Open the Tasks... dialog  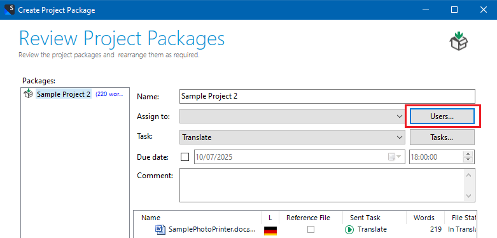tap(442, 137)
